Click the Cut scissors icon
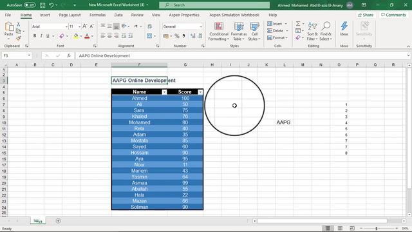 coord(19,24)
